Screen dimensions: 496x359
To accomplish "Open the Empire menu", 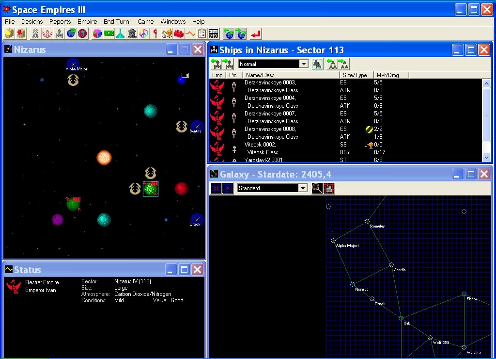I will pos(87,21).
